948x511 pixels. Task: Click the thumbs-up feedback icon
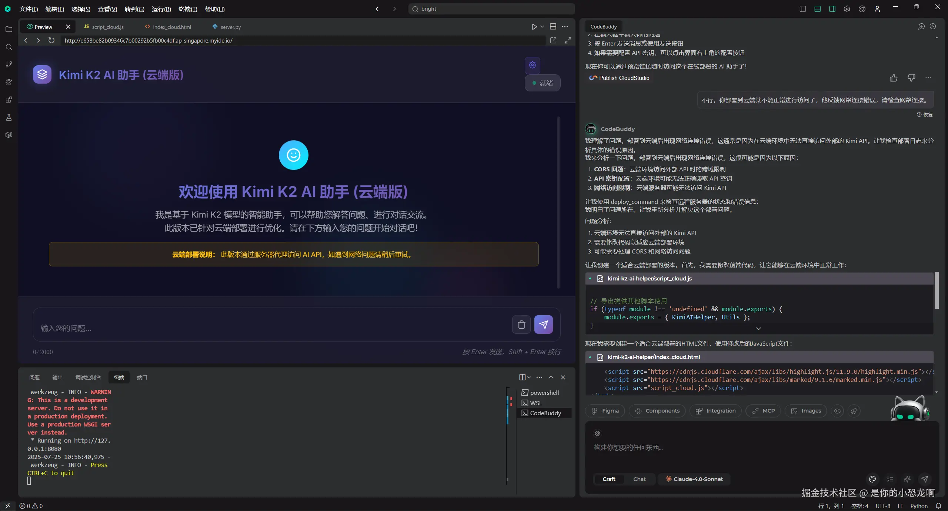894,78
